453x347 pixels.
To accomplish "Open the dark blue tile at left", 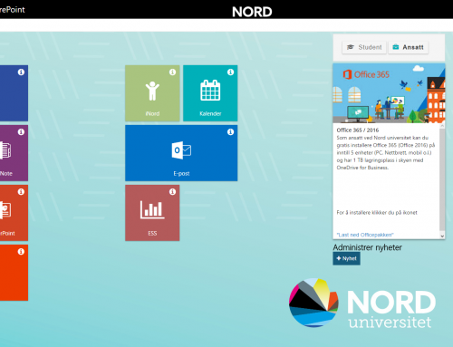I will click(x=14, y=93).
